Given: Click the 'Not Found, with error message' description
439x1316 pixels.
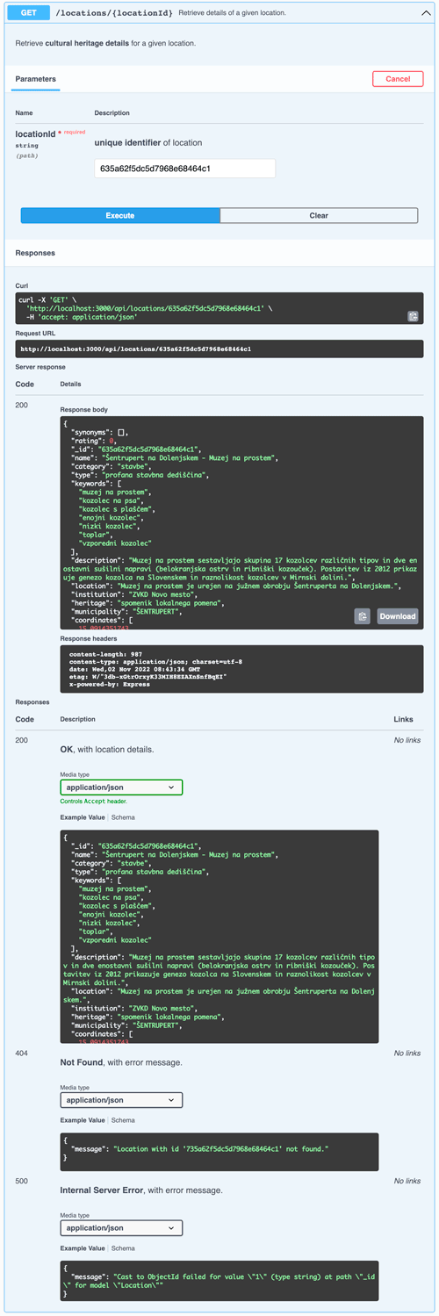Looking at the screenshot, I should 121,1062.
